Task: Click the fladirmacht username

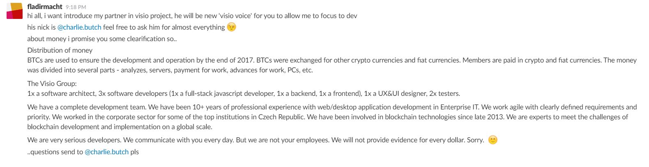Action: [45, 7]
